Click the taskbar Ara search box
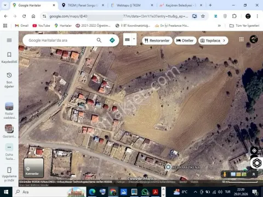263x197 pixels. click(49, 192)
